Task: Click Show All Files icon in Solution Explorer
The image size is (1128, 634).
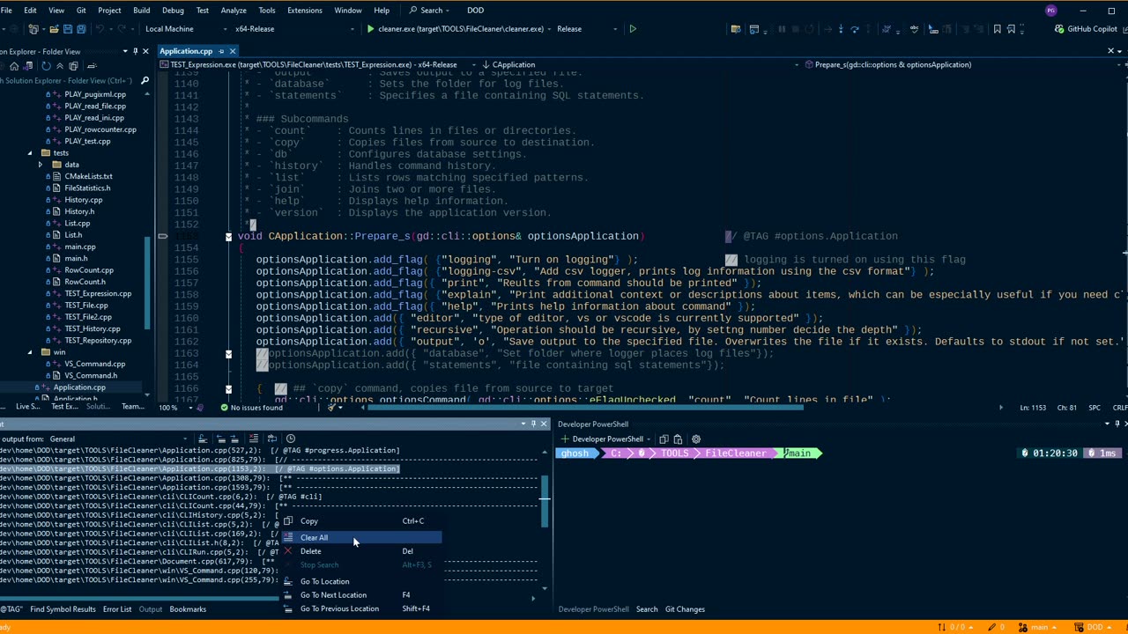Action: pyautogui.click(x=73, y=66)
